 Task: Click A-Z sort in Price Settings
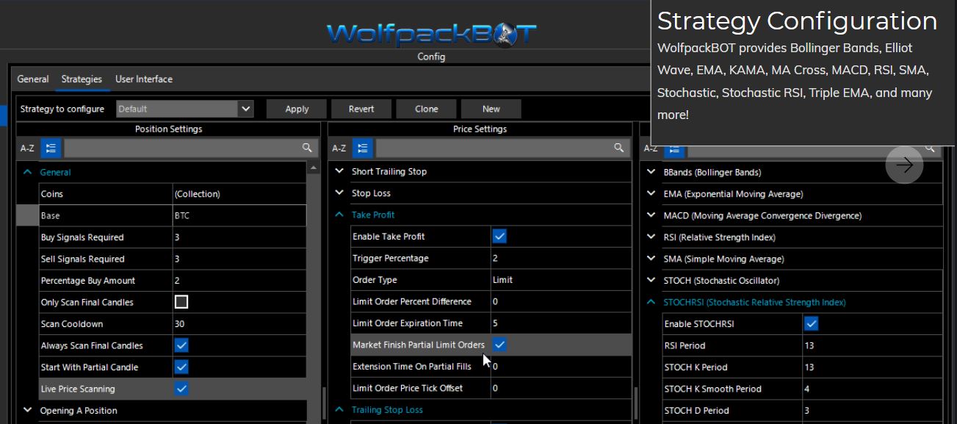tap(339, 148)
